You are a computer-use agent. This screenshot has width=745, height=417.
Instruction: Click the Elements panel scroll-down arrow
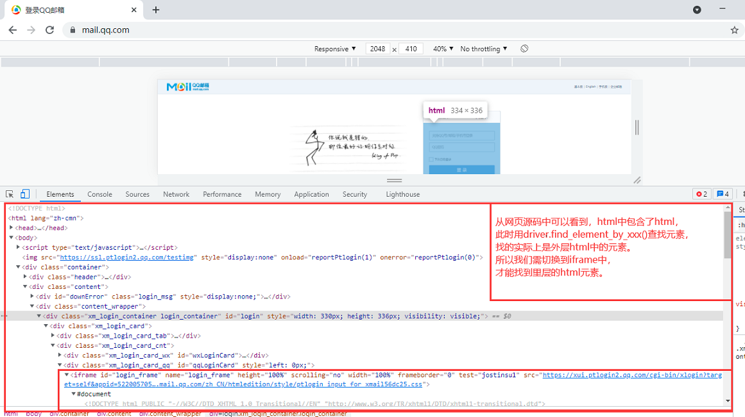728,401
